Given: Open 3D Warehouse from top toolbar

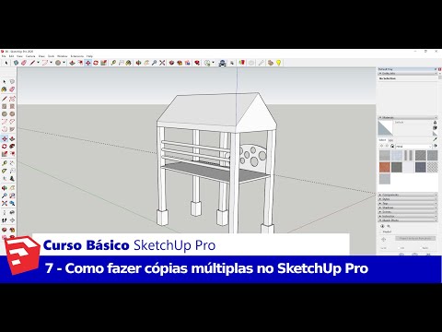Looking at the screenshot, I should point(171,63).
